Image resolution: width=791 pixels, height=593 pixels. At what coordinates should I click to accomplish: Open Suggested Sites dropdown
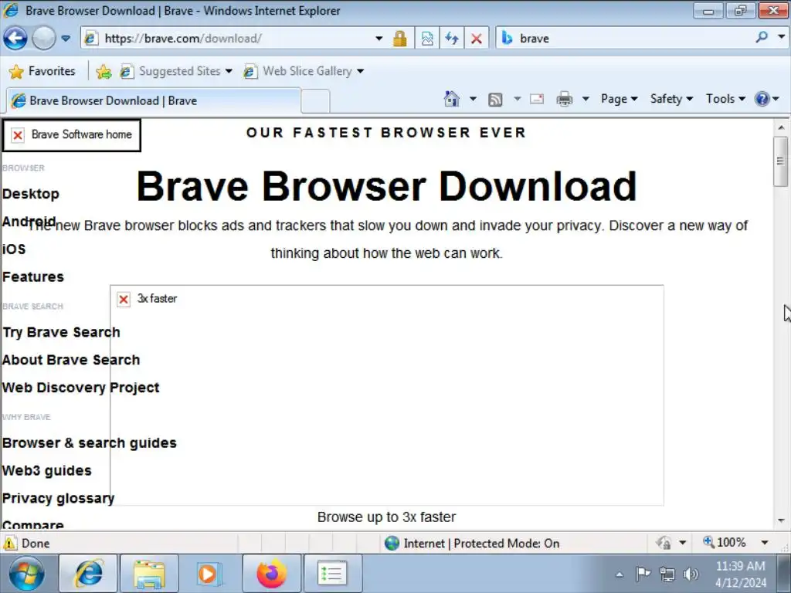176,71
